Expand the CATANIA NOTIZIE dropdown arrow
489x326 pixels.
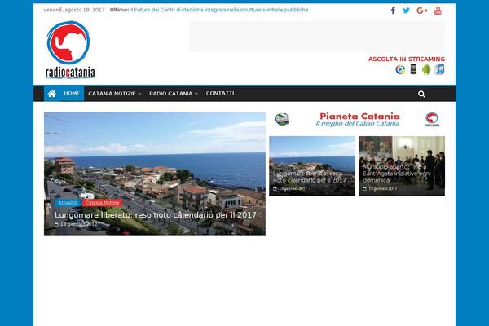139,94
